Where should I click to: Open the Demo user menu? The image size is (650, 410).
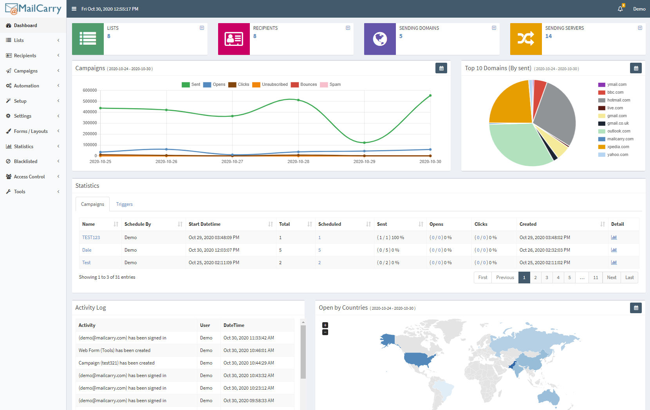coord(639,9)
